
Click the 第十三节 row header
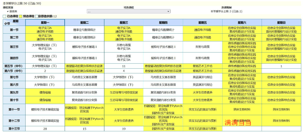[14, 129]
